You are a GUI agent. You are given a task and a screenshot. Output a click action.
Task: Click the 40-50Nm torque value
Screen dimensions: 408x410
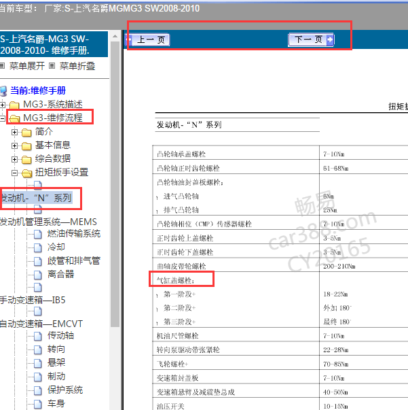(335, 392)
